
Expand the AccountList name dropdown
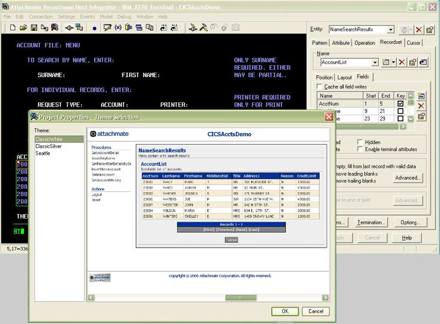pos(374,63)
